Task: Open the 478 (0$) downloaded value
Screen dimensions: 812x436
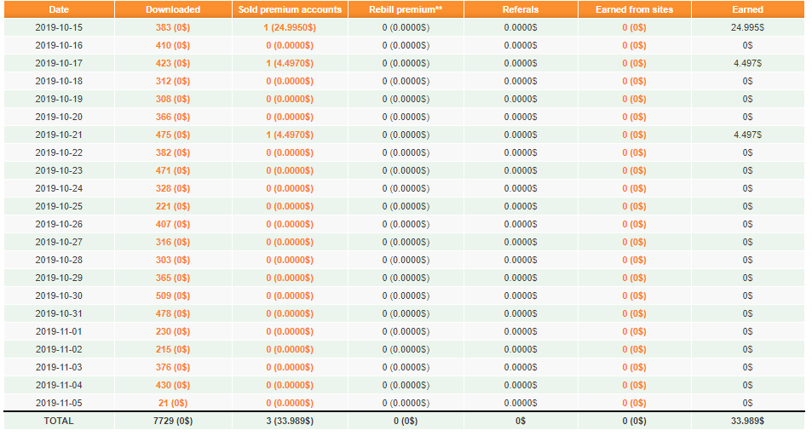Action: coord(173,313)
